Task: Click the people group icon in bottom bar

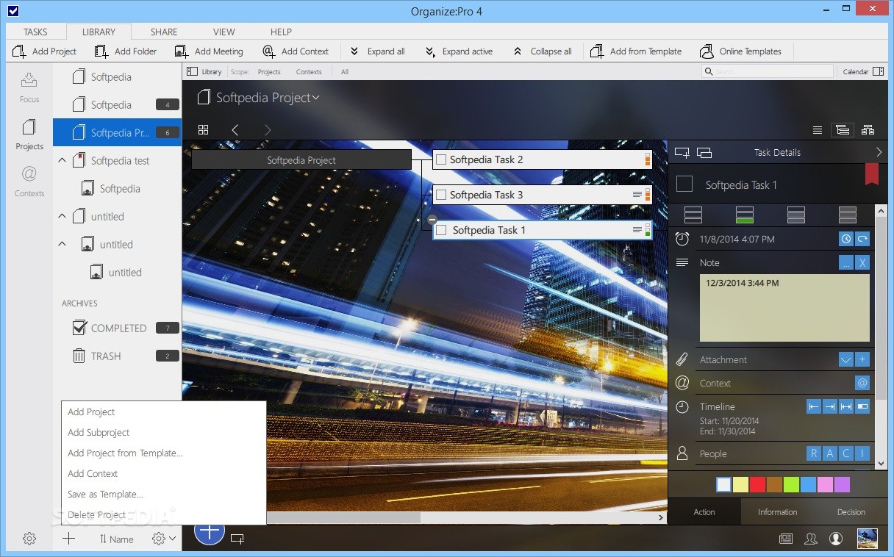Action: 811,539
